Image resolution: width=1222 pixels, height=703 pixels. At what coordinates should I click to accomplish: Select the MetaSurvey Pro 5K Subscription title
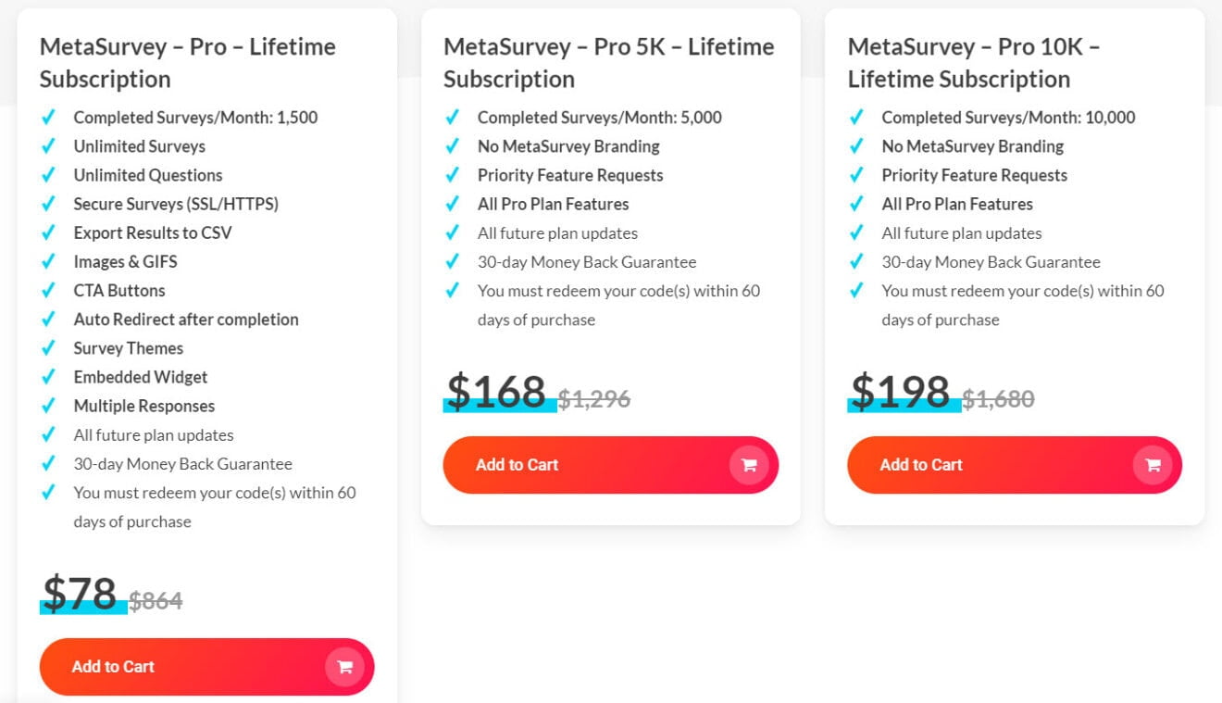click(609, 62)
